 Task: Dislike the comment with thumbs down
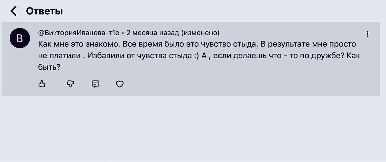point(70,84)
